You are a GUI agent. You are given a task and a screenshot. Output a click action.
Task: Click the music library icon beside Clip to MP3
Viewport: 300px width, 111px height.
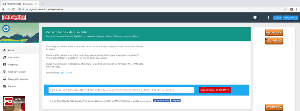(4, 58)
